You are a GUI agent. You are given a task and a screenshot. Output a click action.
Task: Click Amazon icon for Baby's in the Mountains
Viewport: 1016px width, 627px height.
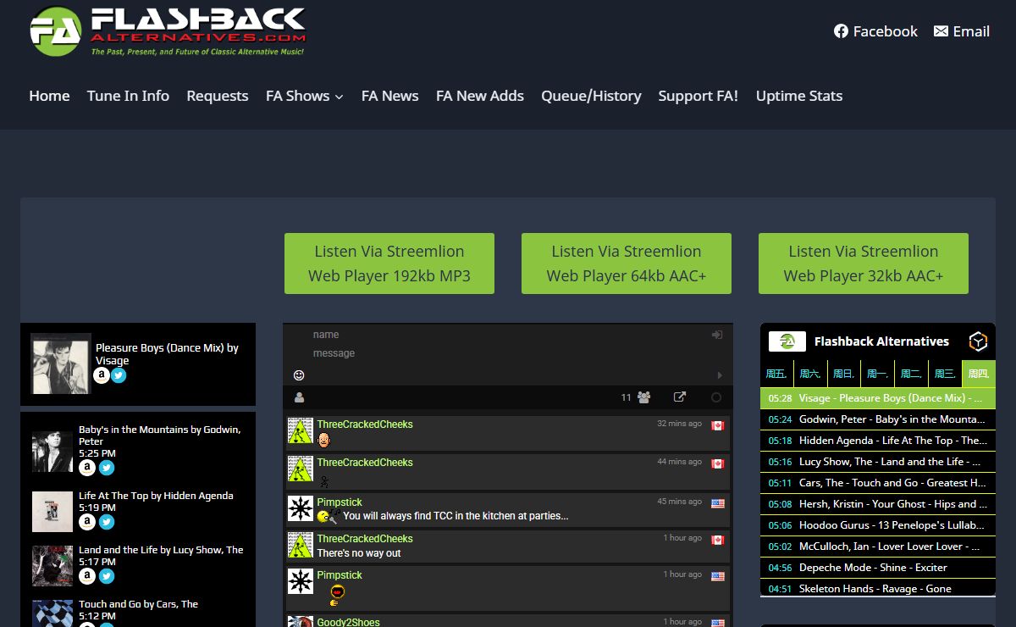point(87,467)
